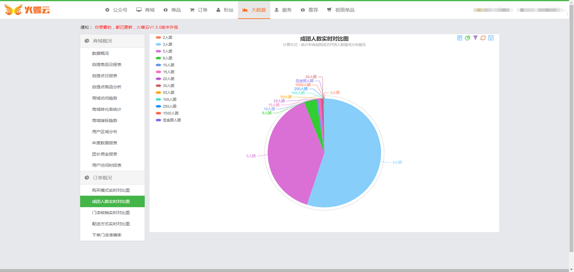Viewport: 574px width, 272px height.
Task: Click the 公众号 gear icon
Action: coord(108,10)
